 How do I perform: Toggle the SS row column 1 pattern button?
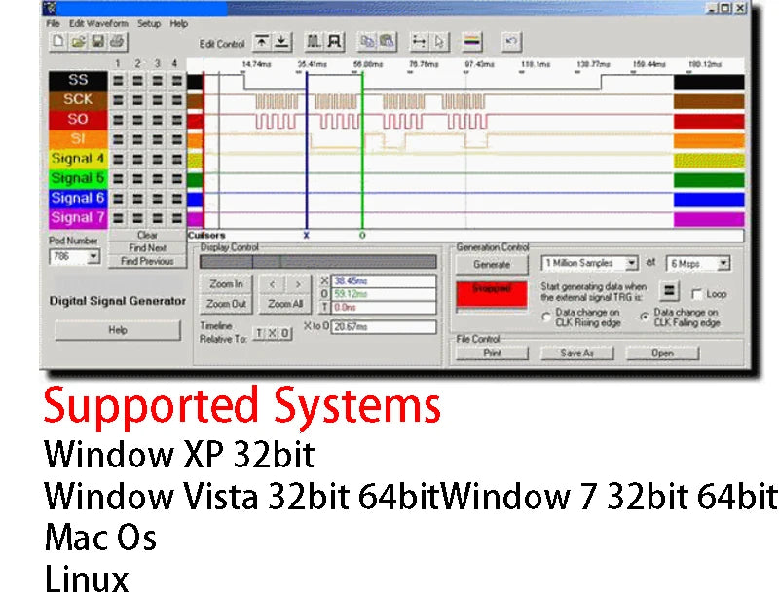click(x=118, y=81)
